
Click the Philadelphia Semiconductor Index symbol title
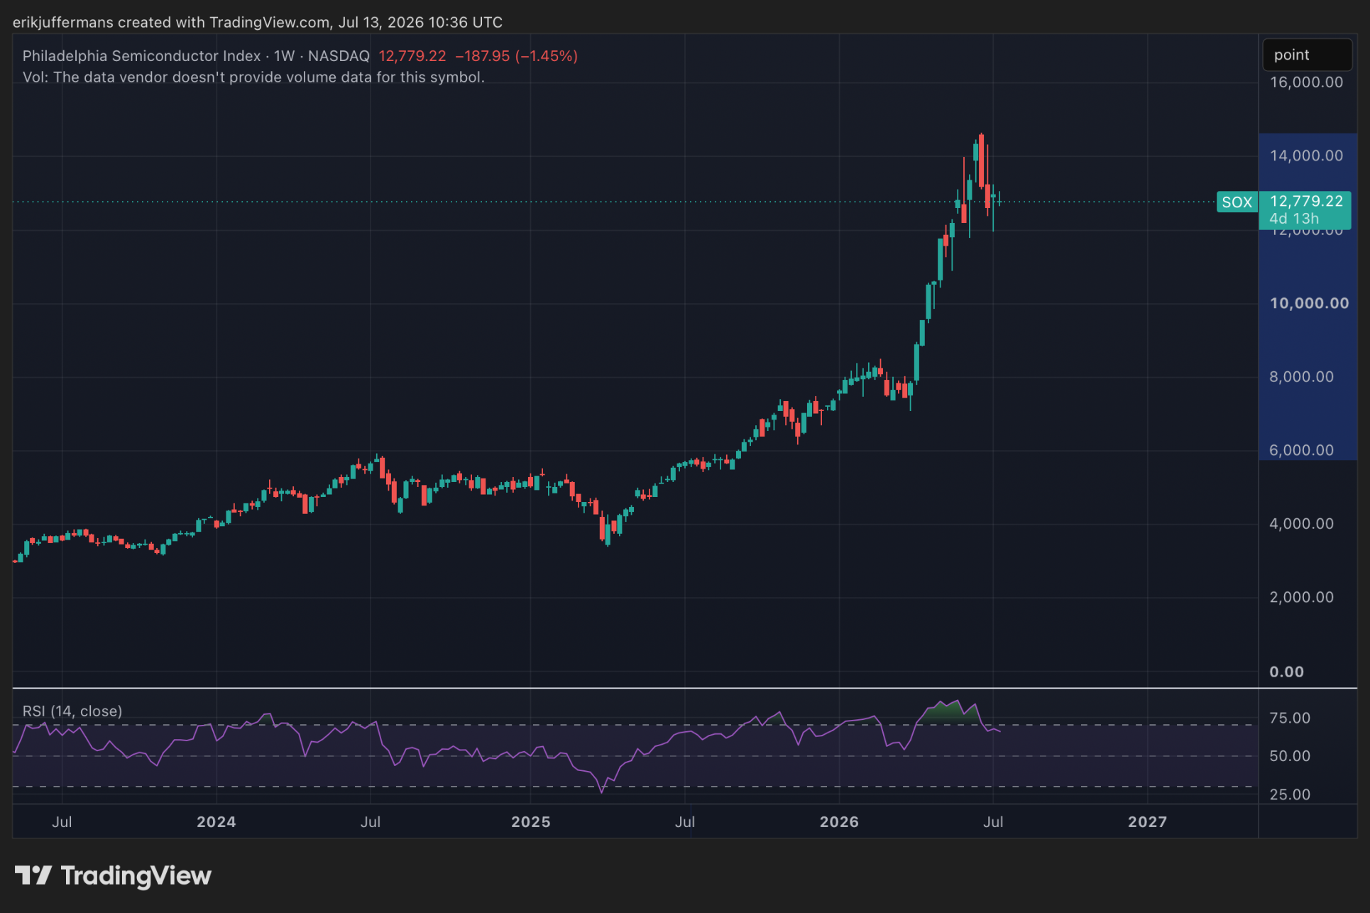(141, 56)
